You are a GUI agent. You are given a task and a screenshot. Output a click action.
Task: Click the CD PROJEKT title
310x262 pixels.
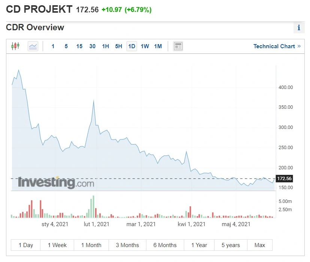tap(39, 9)
